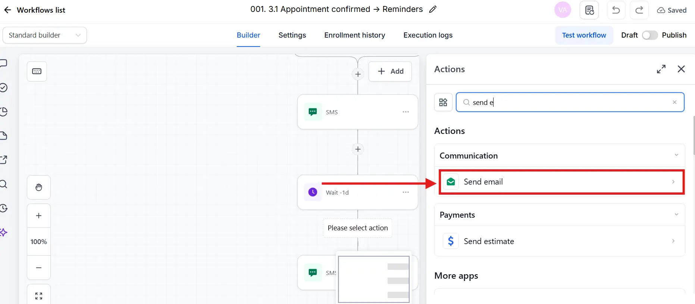Clear the action search text
Viewport: 695px width, 304px height.
[x=674, y=102]
